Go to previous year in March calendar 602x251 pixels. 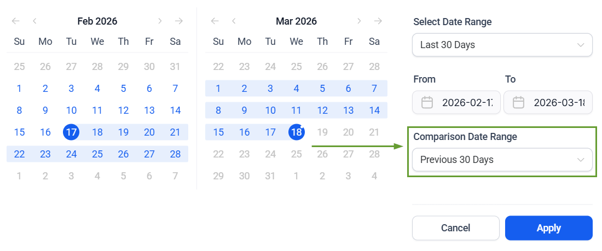coord(215,21)
